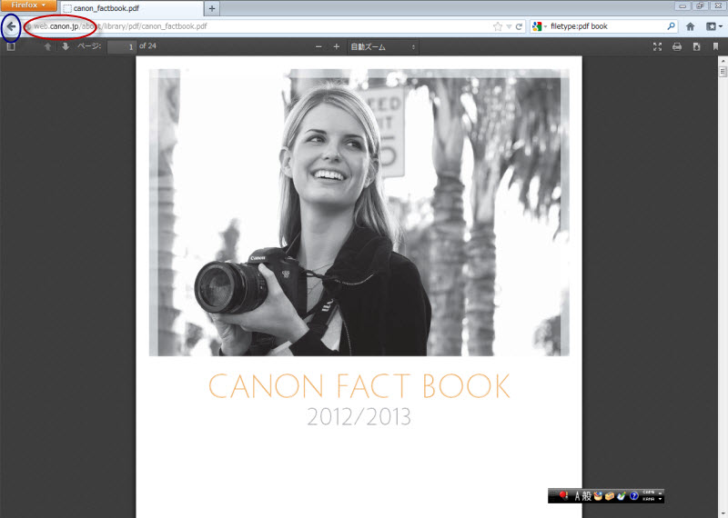
Task: Click the 2012/2013 year text
Action: click(359, 417)
